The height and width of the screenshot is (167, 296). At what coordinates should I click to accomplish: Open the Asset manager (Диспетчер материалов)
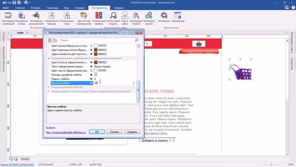(x=84, y=19)
